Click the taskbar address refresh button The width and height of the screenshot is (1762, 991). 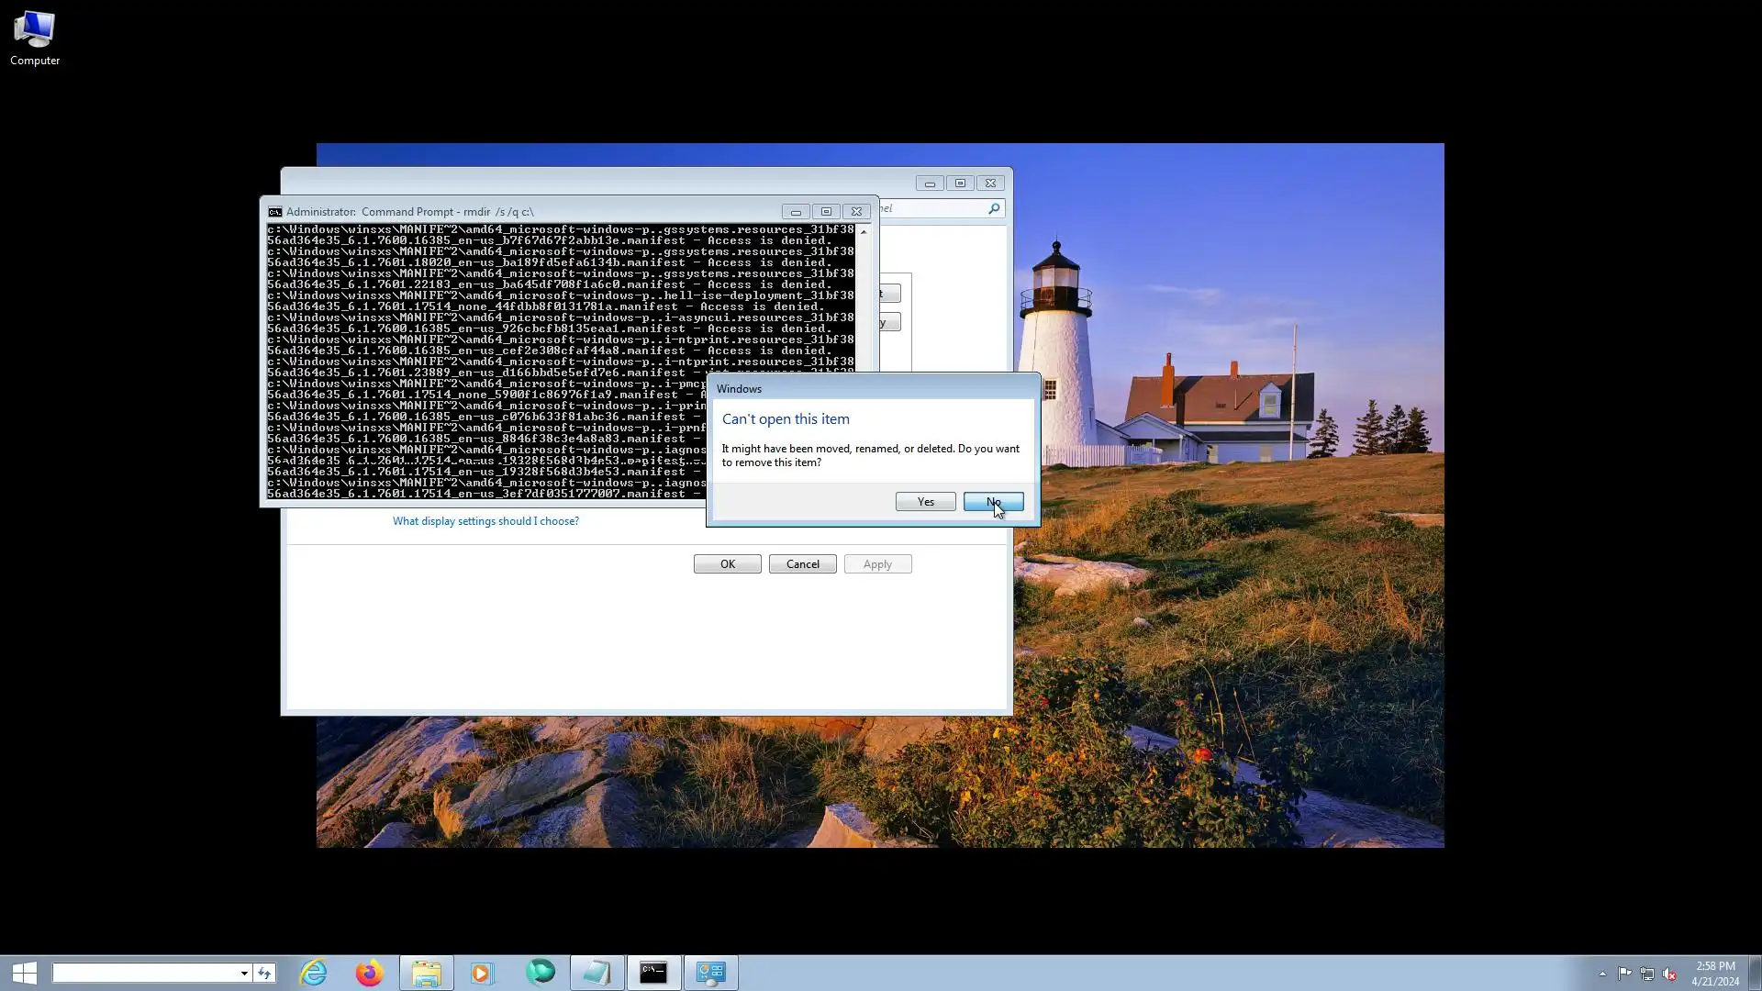point(264,974)
